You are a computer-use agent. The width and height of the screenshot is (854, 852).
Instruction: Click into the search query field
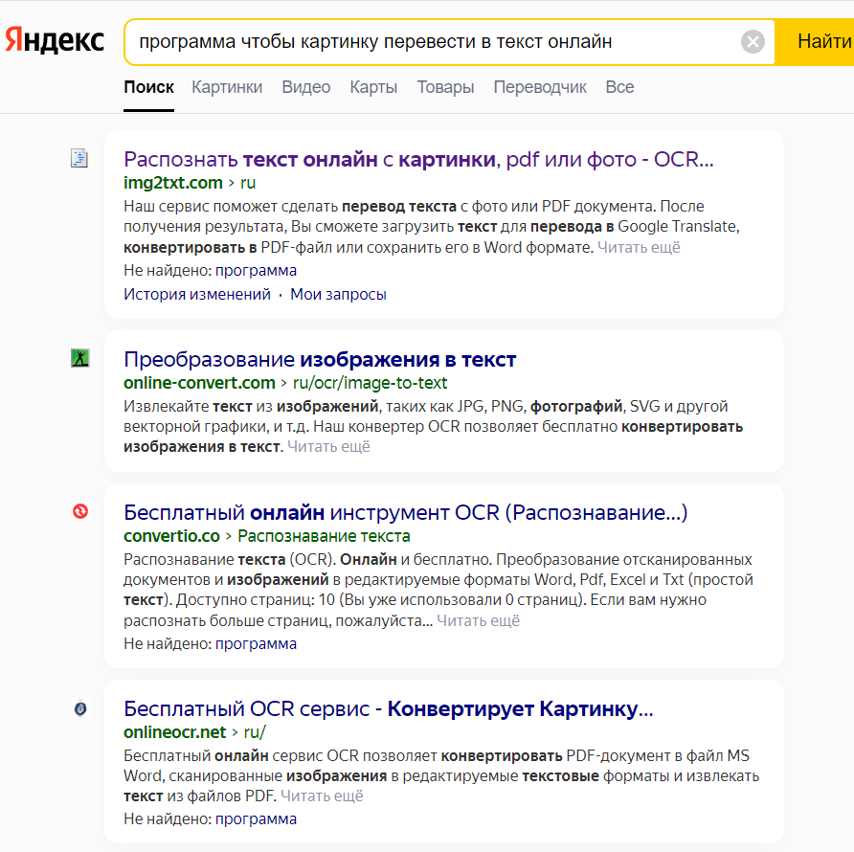[431, 42]
